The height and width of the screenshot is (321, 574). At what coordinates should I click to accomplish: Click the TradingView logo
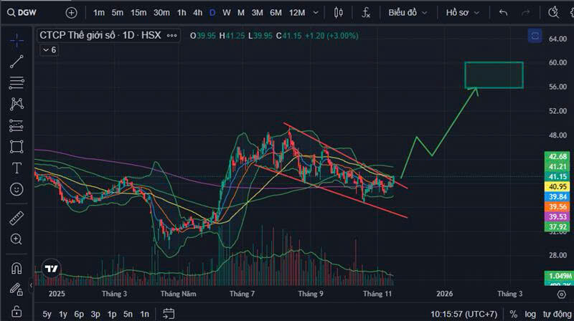click(51, 269)
